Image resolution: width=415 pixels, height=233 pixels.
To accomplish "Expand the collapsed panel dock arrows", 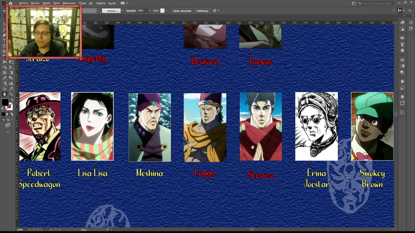I will pos(404,16).
